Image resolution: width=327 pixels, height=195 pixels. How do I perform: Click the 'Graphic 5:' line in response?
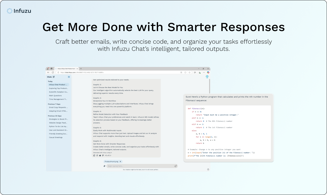tap(97, 128)
